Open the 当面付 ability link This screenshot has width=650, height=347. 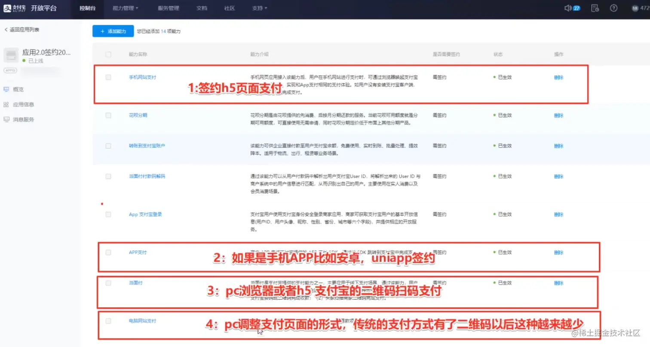tap(135, 283)
